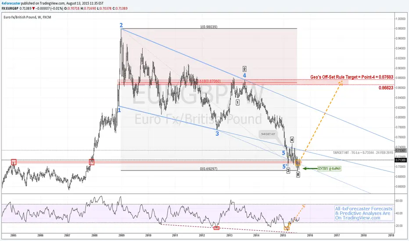Click the 0.66000 price axis label
409x241 pixels.
400,186
